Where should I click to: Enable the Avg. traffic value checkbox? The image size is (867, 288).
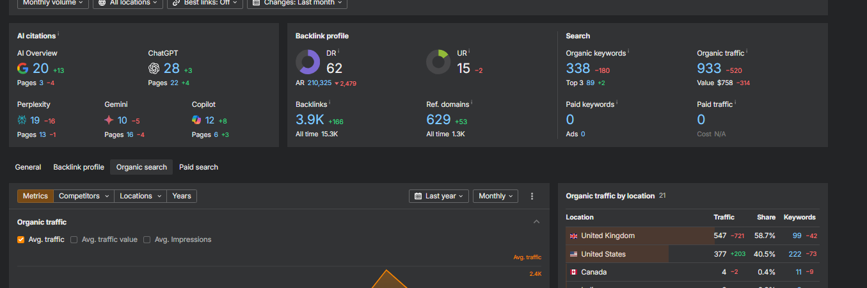click(74, 239)
